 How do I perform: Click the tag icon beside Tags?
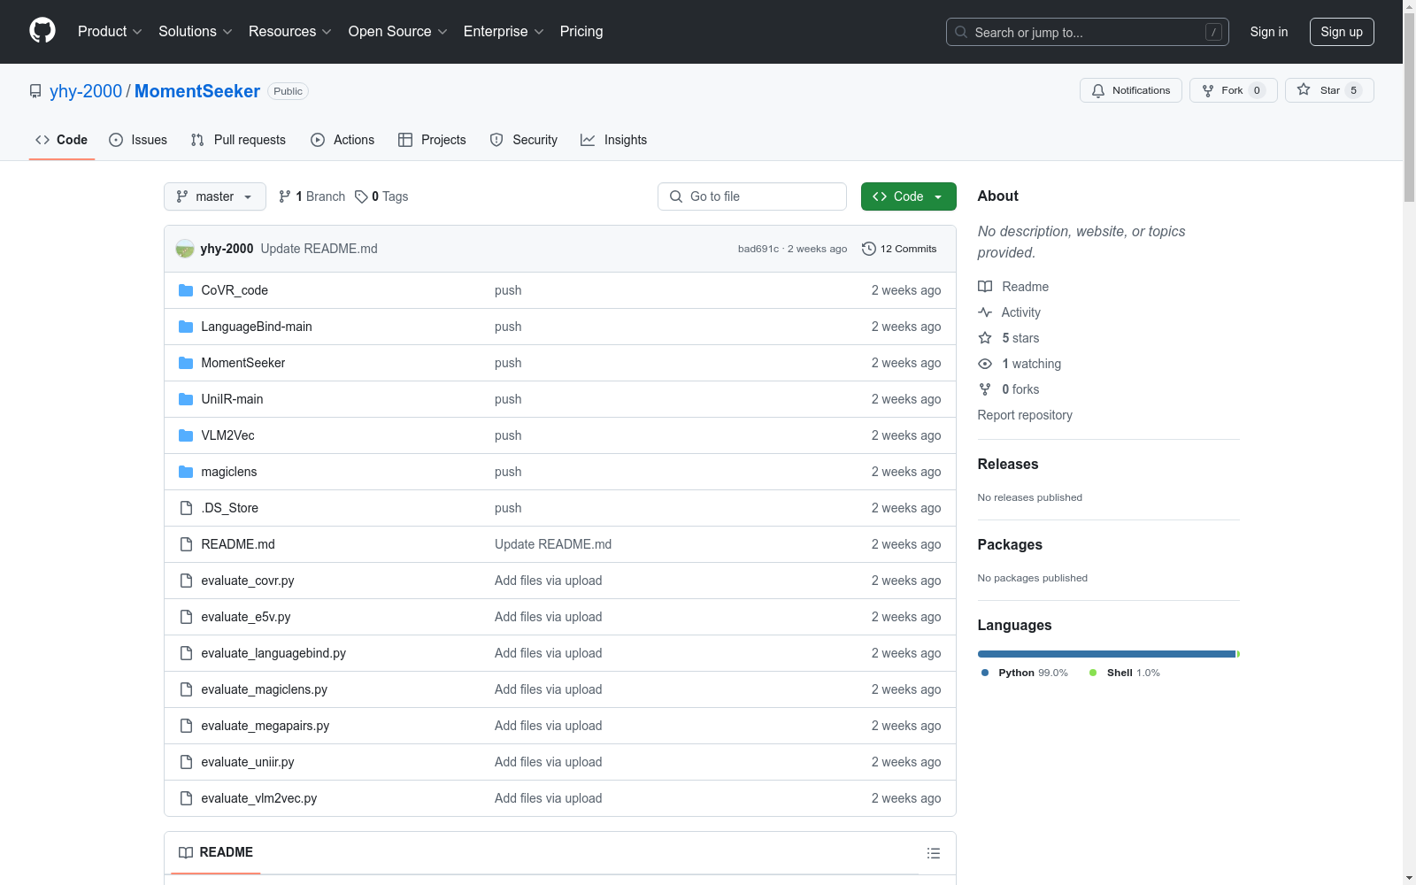click(361, 196)
